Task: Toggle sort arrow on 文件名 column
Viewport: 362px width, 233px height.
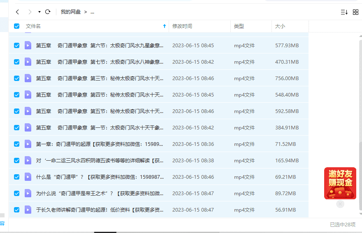Action: click(165, 26)
